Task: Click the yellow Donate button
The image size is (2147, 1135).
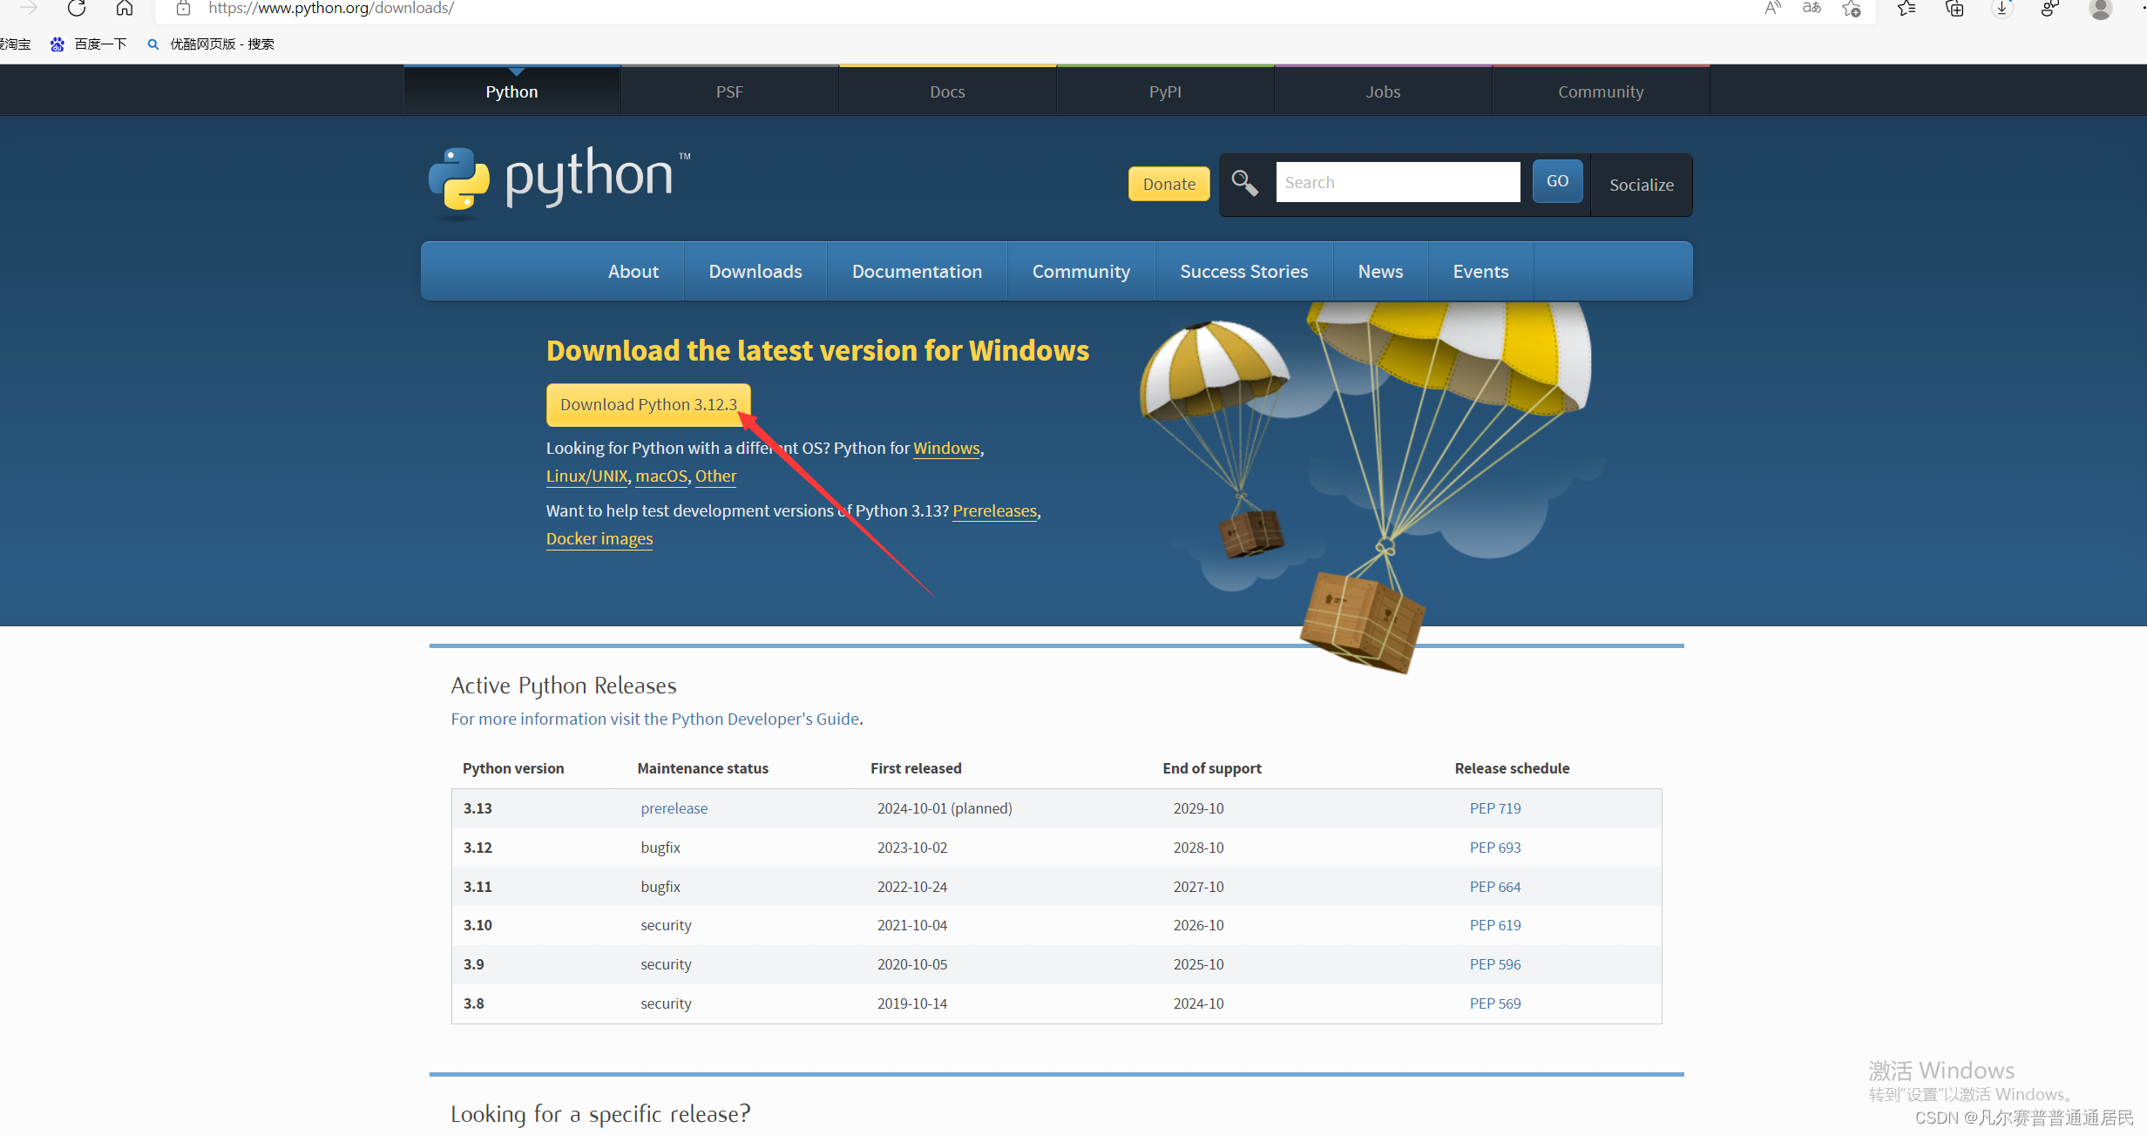Action: [x=1168, y=184]
